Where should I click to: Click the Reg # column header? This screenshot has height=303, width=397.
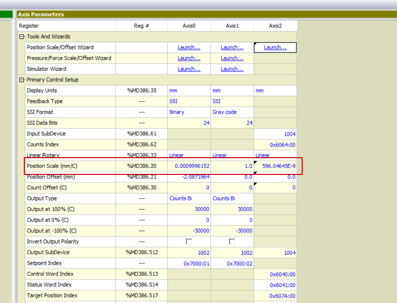141,26
